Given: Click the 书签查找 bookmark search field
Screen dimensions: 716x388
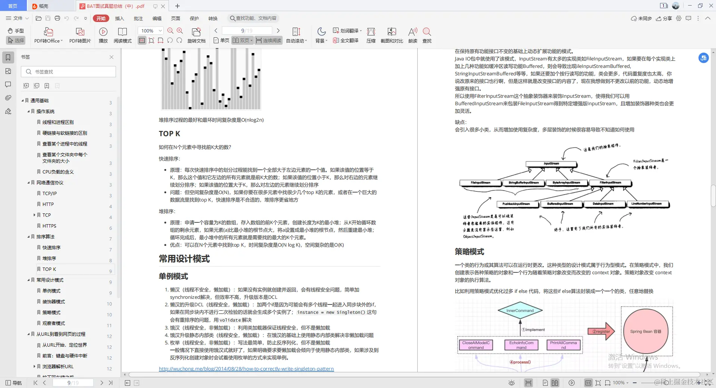Looking at the screenshot, I should (68, 72).
